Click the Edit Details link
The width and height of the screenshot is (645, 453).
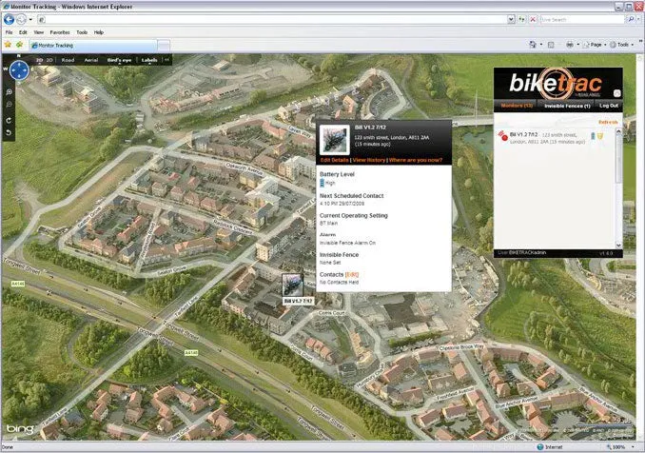[x=335, y=160]
